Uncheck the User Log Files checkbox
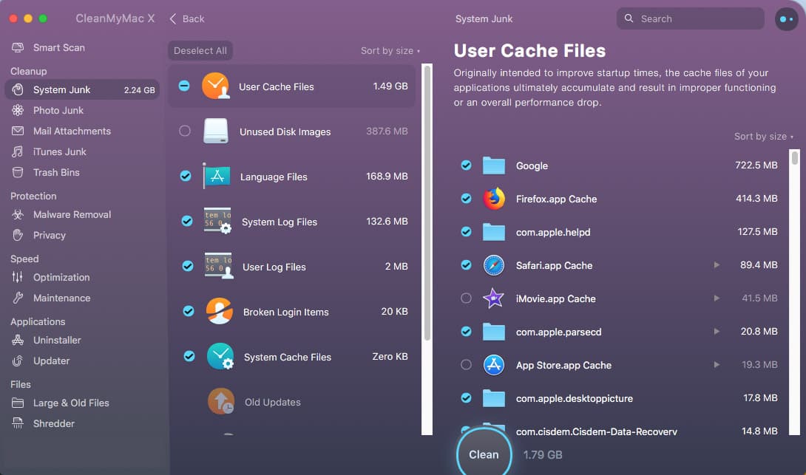806x475 pixels. 188,266
